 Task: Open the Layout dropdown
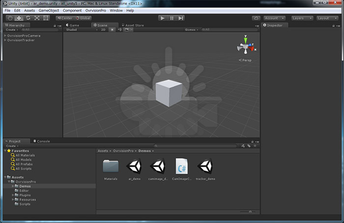(328, 18)
